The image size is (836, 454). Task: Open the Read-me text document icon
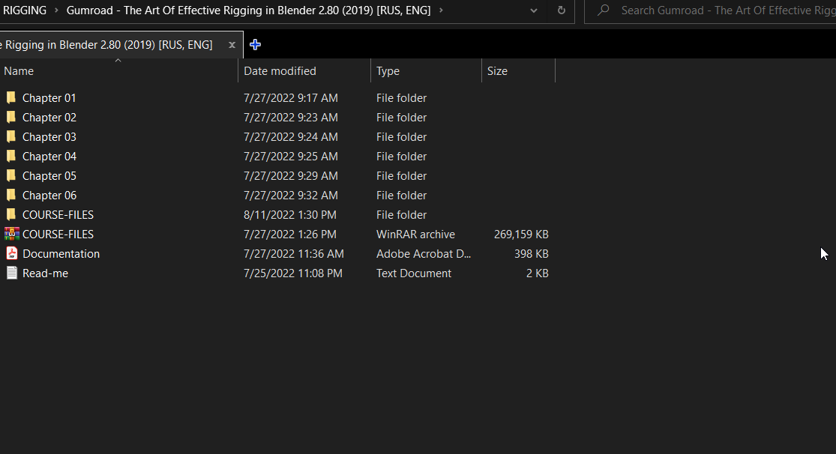point(11,273)
